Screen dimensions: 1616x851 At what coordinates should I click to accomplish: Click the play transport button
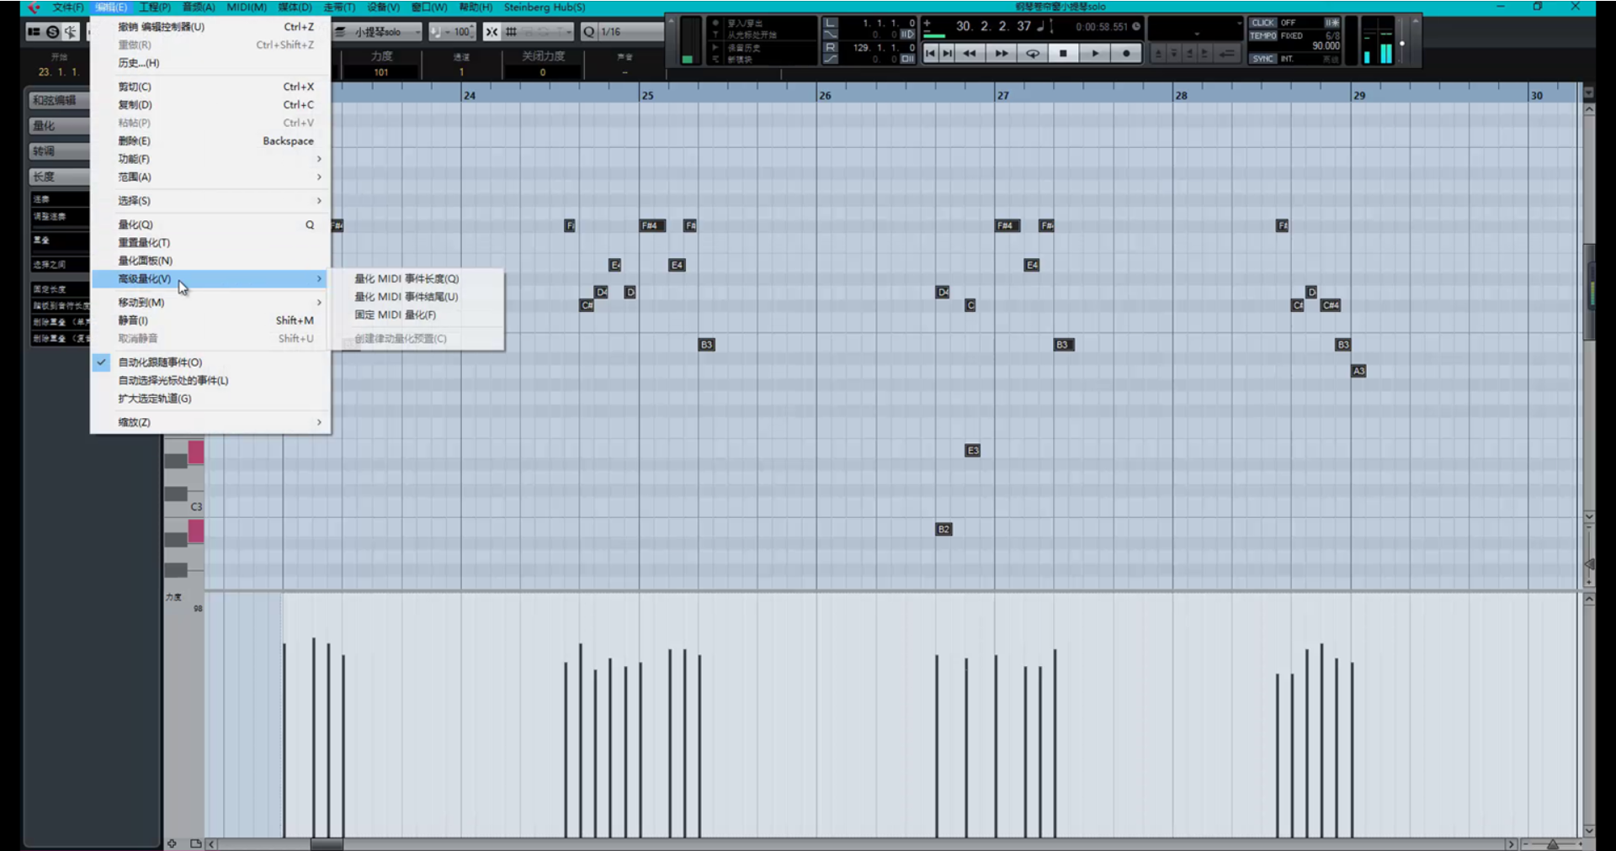[1095, 53]
